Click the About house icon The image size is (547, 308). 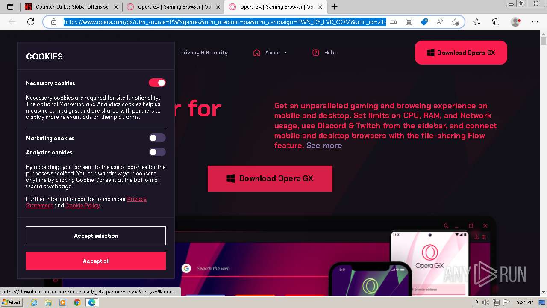257,53
